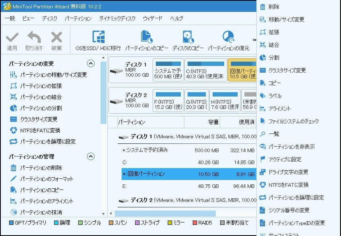Open the ディスク menu
The height and width of the screenshot is (236, 341).
pos(50,18)
